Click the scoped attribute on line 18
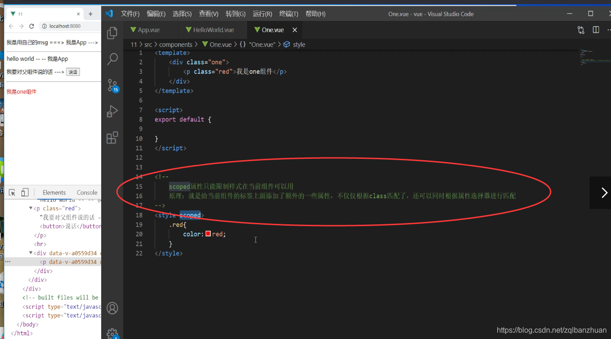The height and width of the screenshot is (339, 611). click(190, 215)
